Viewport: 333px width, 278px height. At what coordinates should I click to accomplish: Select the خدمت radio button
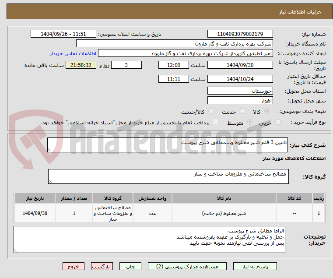coord(242,111)
